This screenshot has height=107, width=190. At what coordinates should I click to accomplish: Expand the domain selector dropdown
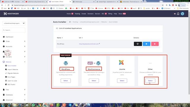(14, 23)
